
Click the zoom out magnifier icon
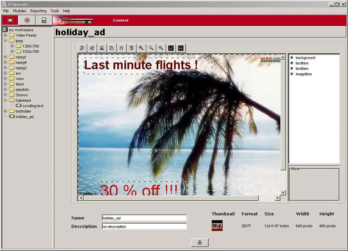click(x=161, y=48)
